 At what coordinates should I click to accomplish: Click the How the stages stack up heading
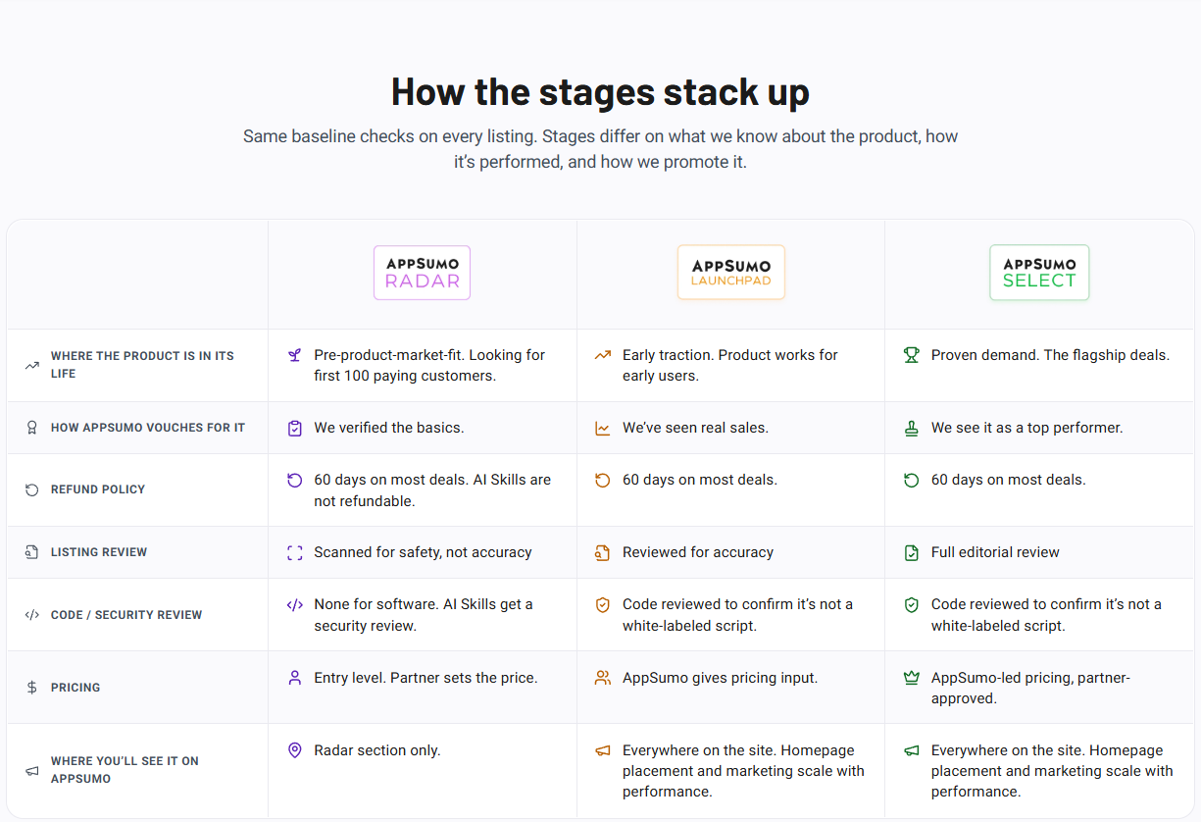(x=600, y=91)
